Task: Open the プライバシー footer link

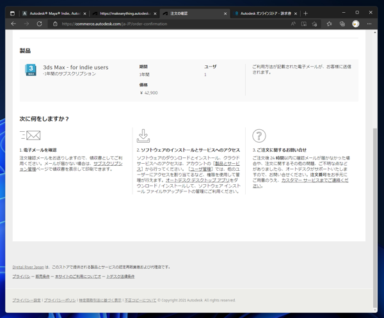Action: coord(21,276)
